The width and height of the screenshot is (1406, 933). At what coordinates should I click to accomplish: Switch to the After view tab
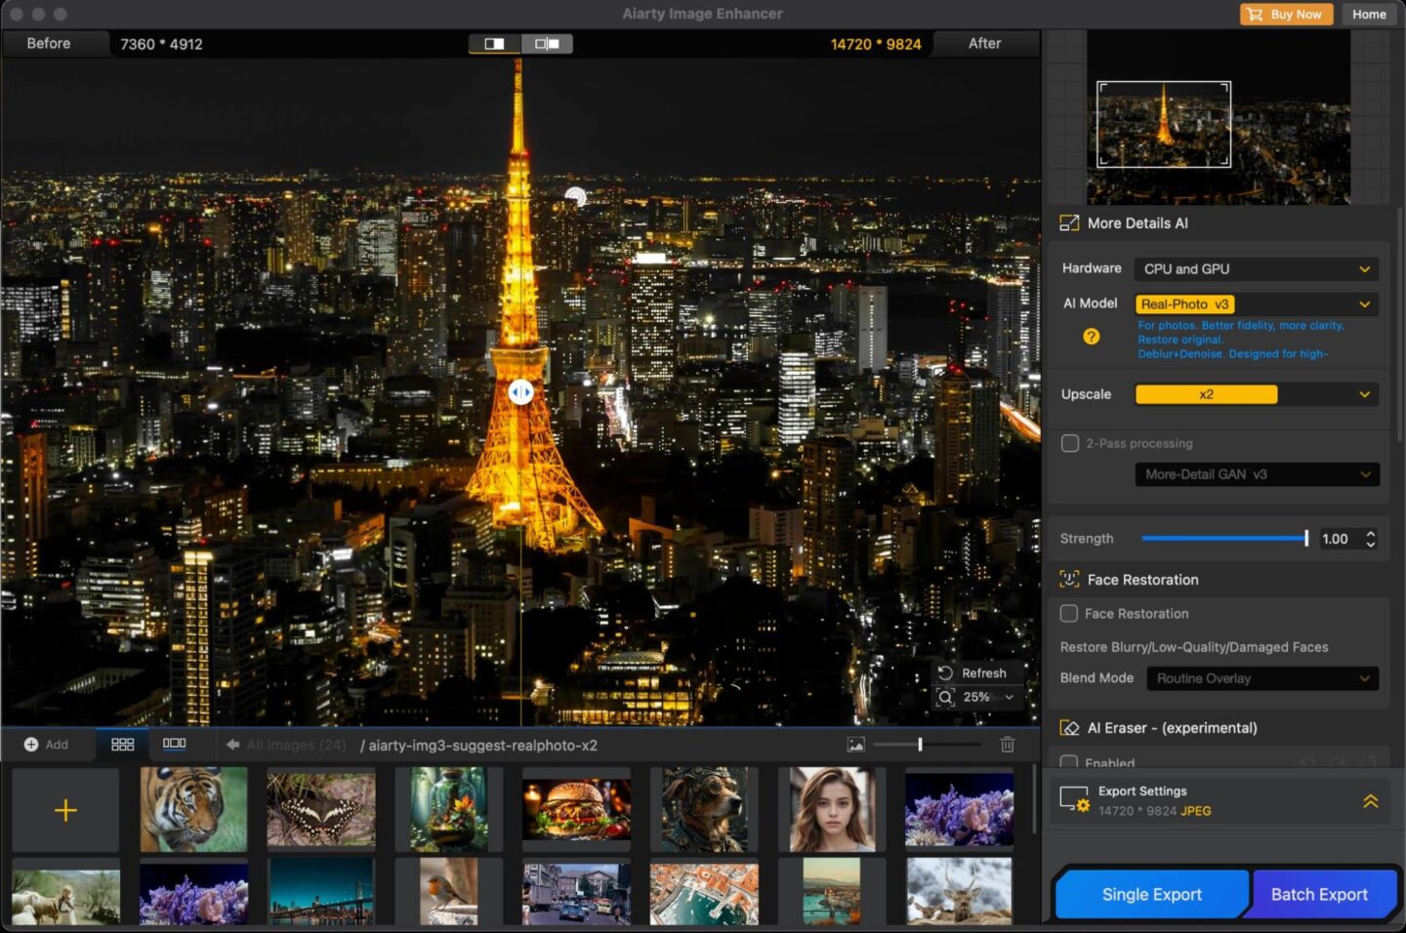coord(985,43)
